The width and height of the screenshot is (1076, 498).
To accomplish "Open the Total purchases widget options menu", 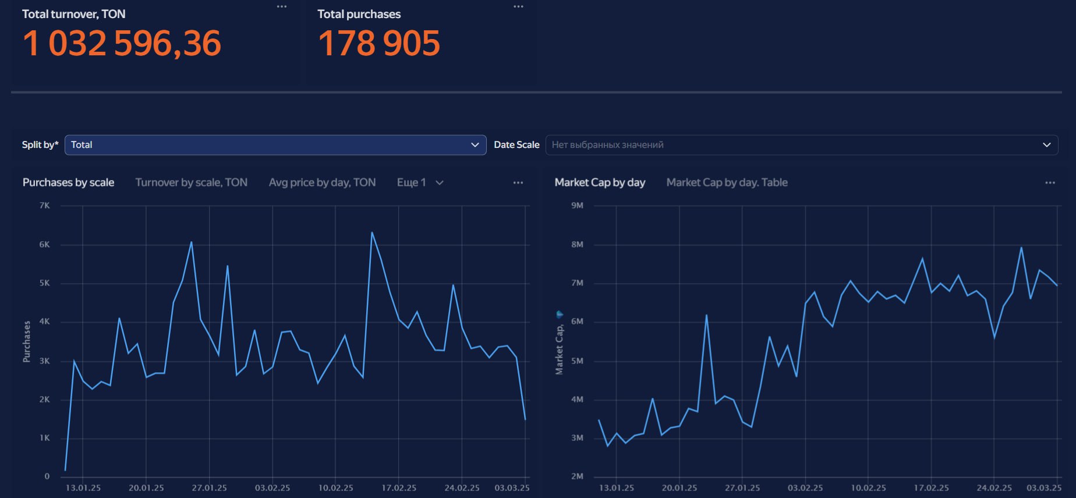I will tap(518, 7).
